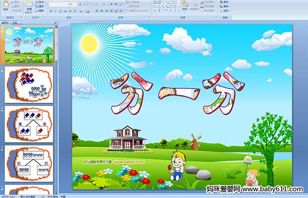Expand the Select dropdown in editing group

pos(225,11)
